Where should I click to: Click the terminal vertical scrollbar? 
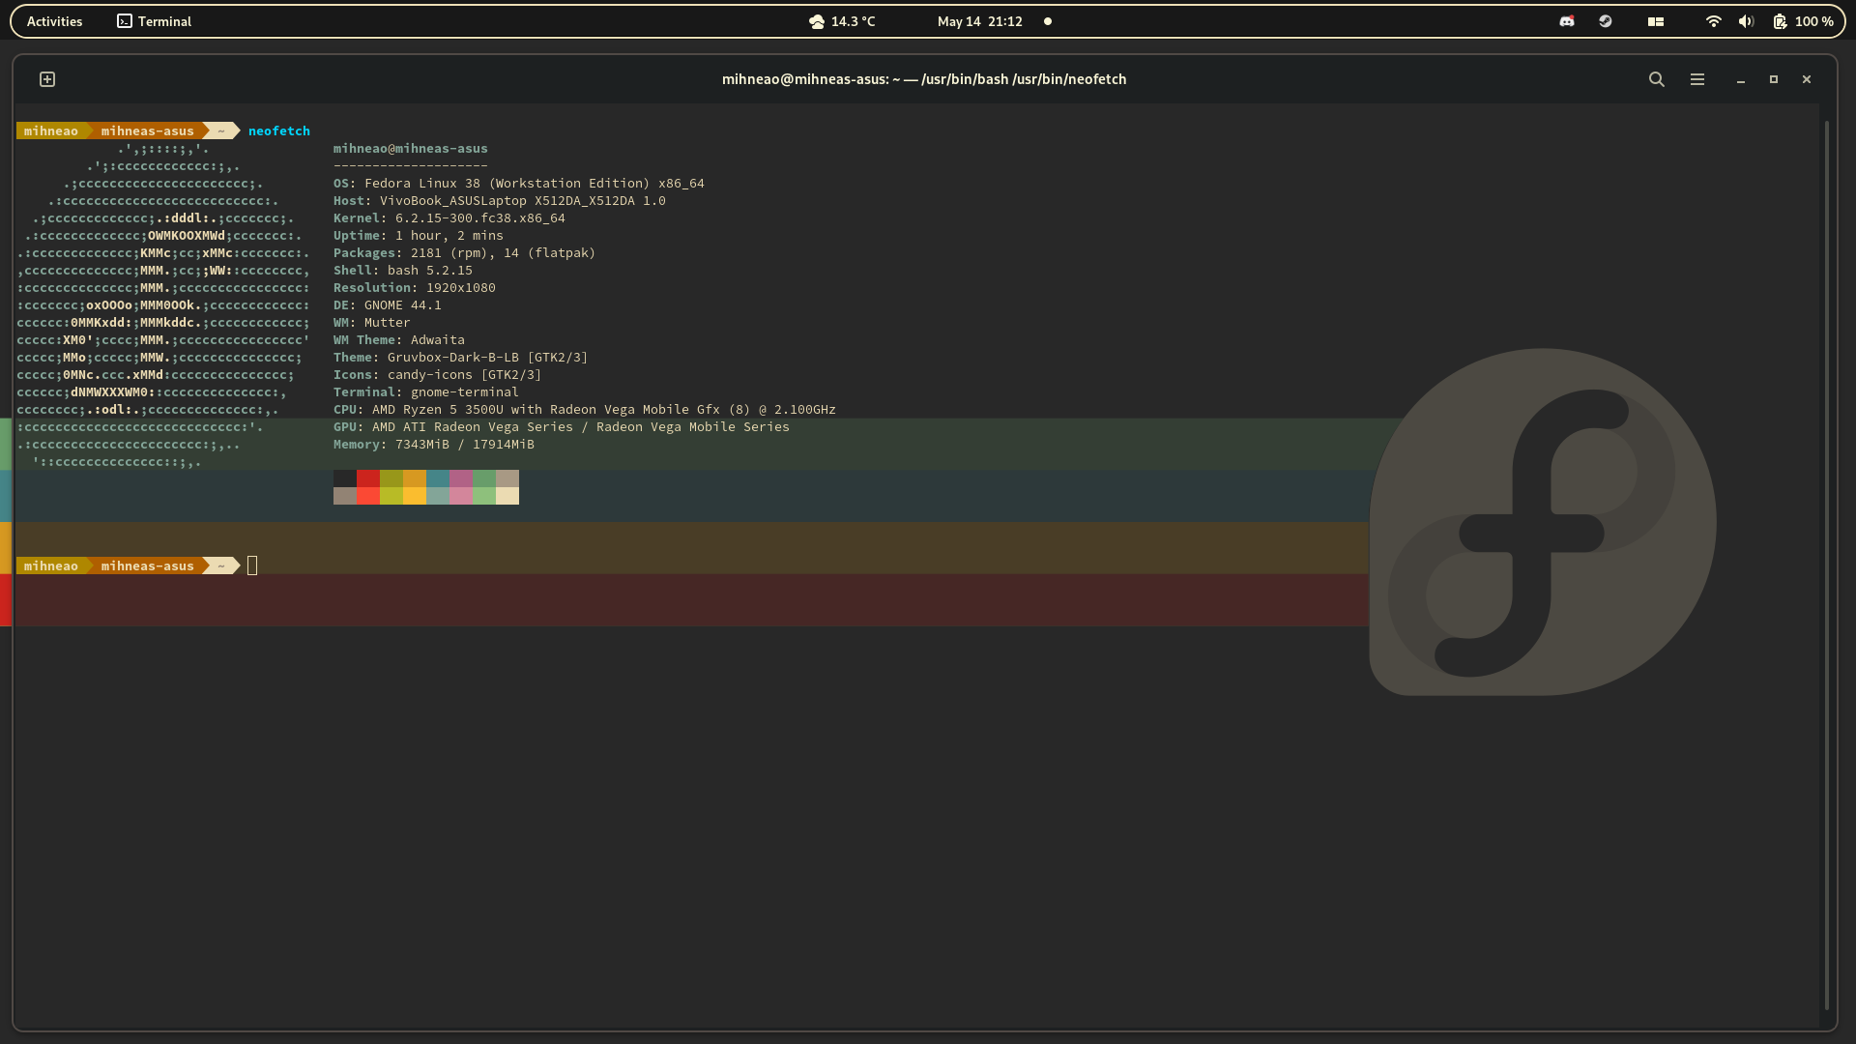point(1826,565)
